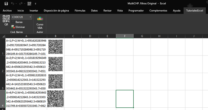Select row 1 header
This screenshot has height=110, width=208.
pos(3,47)
